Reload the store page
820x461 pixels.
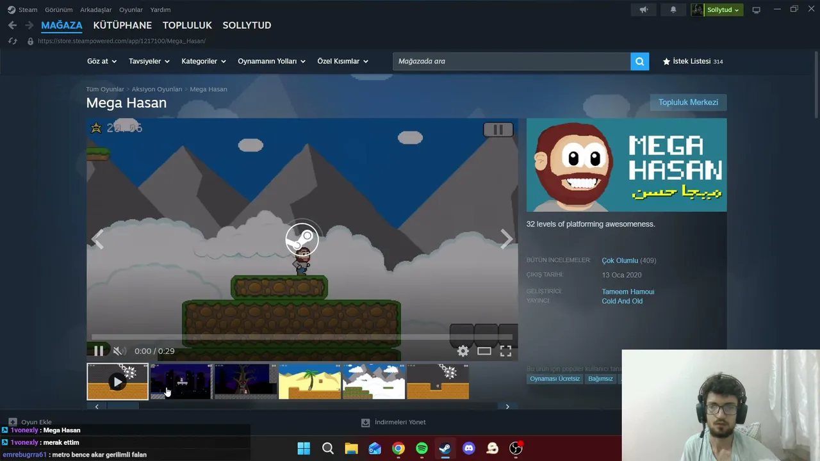12,41
